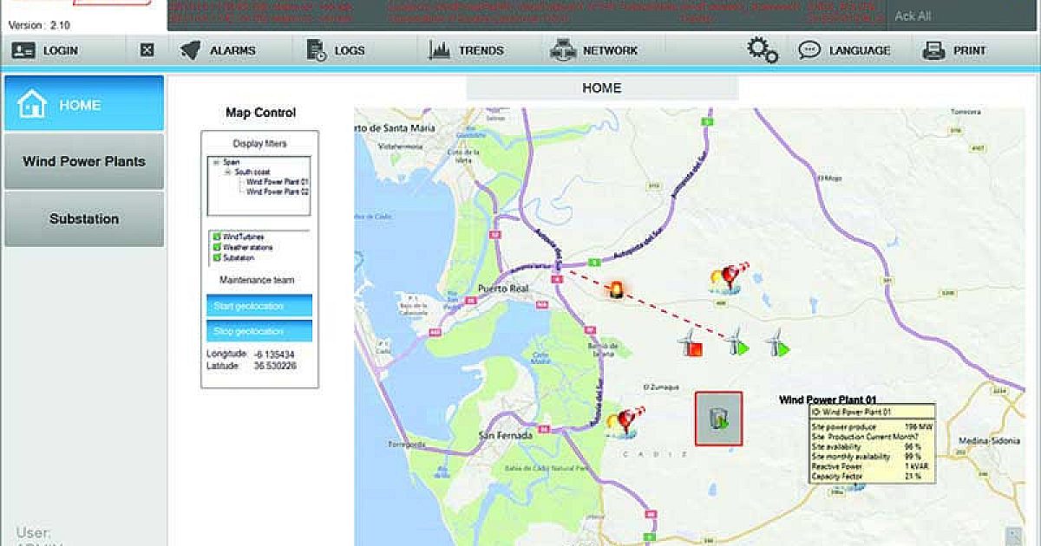
Task: Click the X box icon beside LOGIN
Action: (147, 50)
